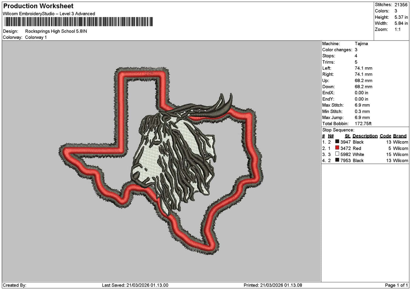This screenshot has height=290, width=411.
Task: Click the Up value 68.2 mm
Action: tap(364, 81)
